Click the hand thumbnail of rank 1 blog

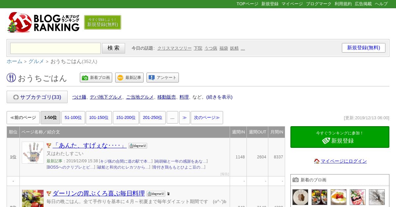[33, 152]
